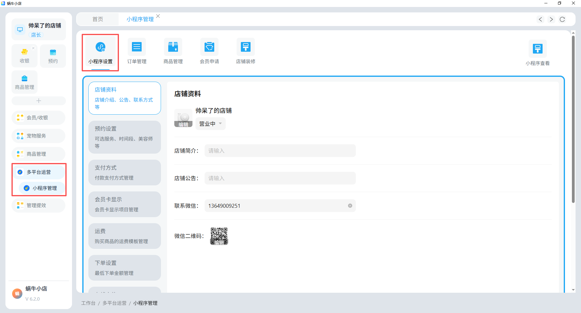Select the 店铺资料 settings card

(125, 98)
